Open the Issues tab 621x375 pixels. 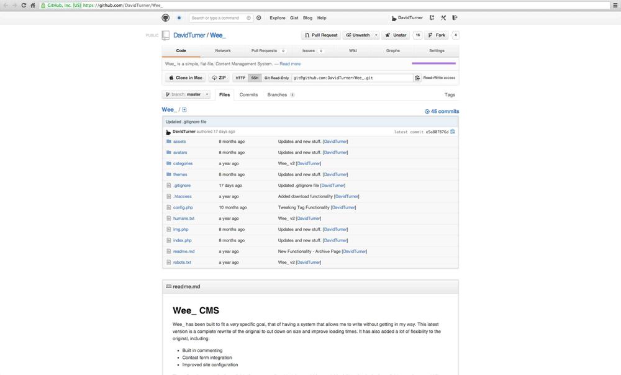[312, 51]
